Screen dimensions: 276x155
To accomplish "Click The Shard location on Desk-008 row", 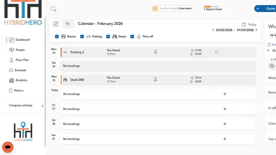I will 113,77.
